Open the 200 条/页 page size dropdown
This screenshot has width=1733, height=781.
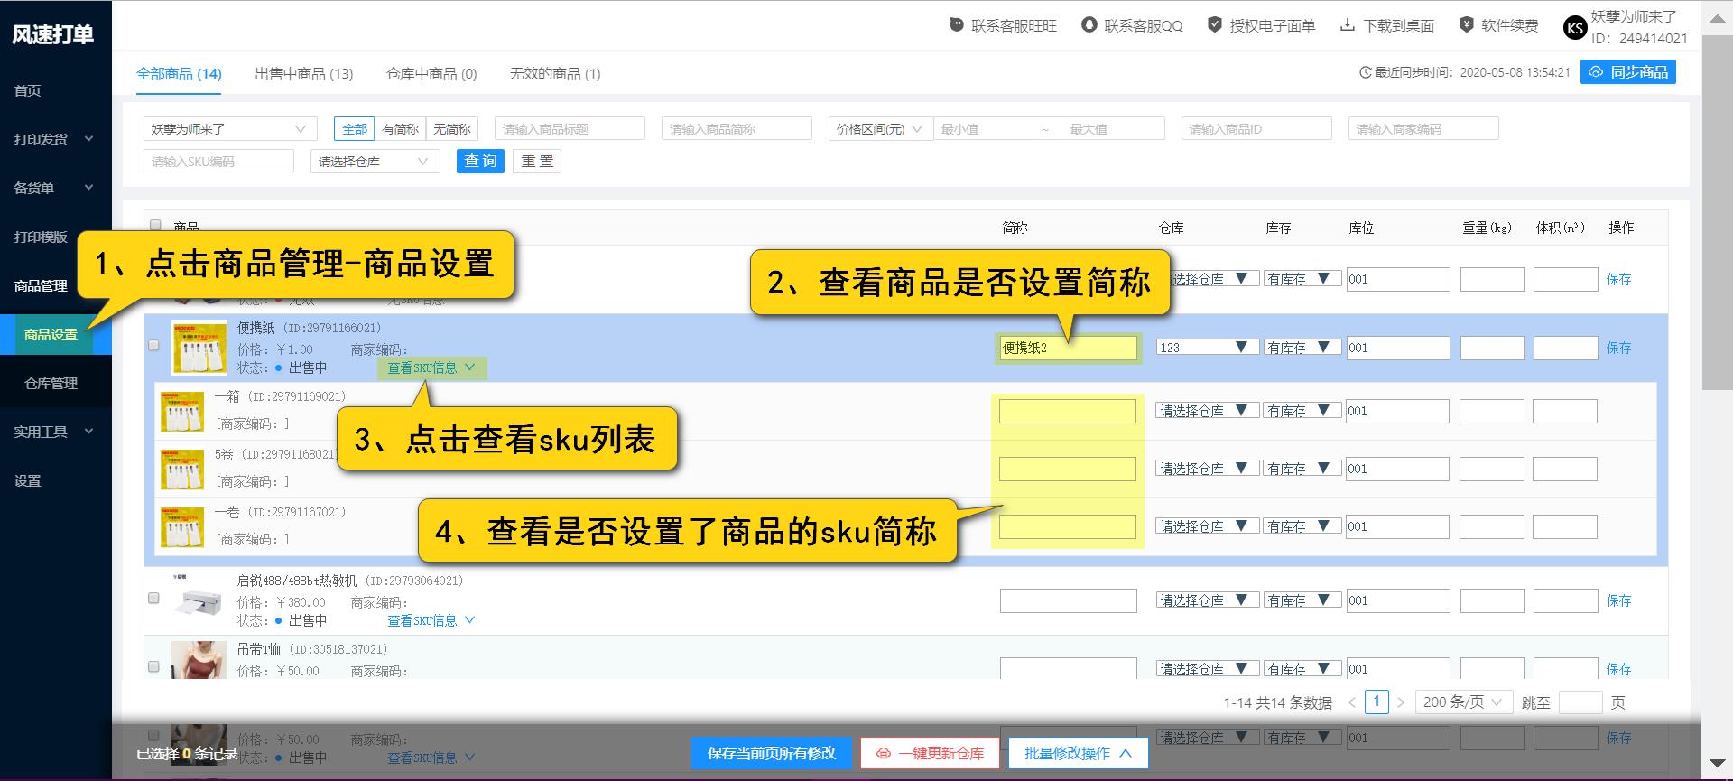[x=1463, y=702]
